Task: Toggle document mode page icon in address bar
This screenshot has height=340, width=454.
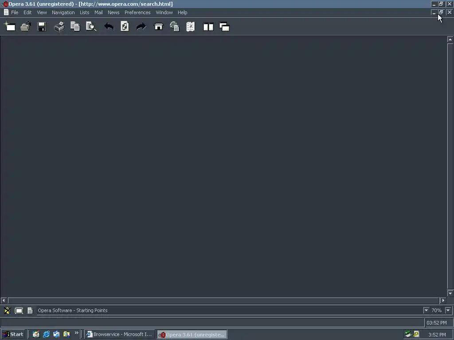Action: [x=30, y=310]
